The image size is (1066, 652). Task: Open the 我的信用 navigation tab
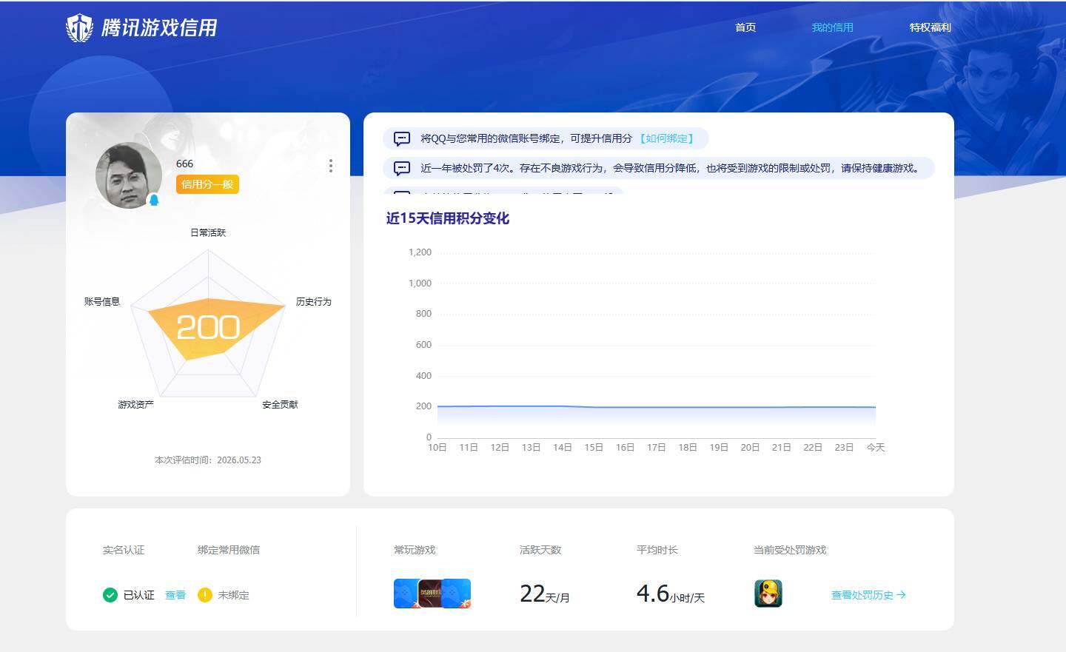(x=832, y=27)
